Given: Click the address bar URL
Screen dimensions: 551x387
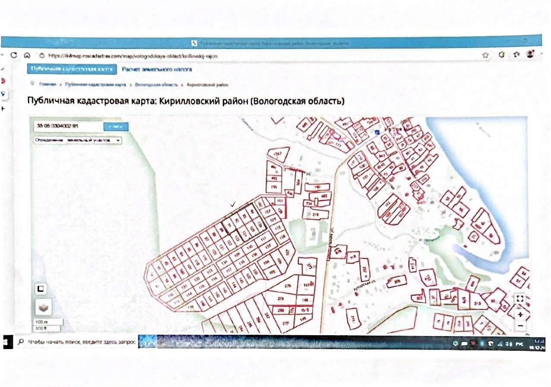Looking at the screenshot, I should click(133, 56).
